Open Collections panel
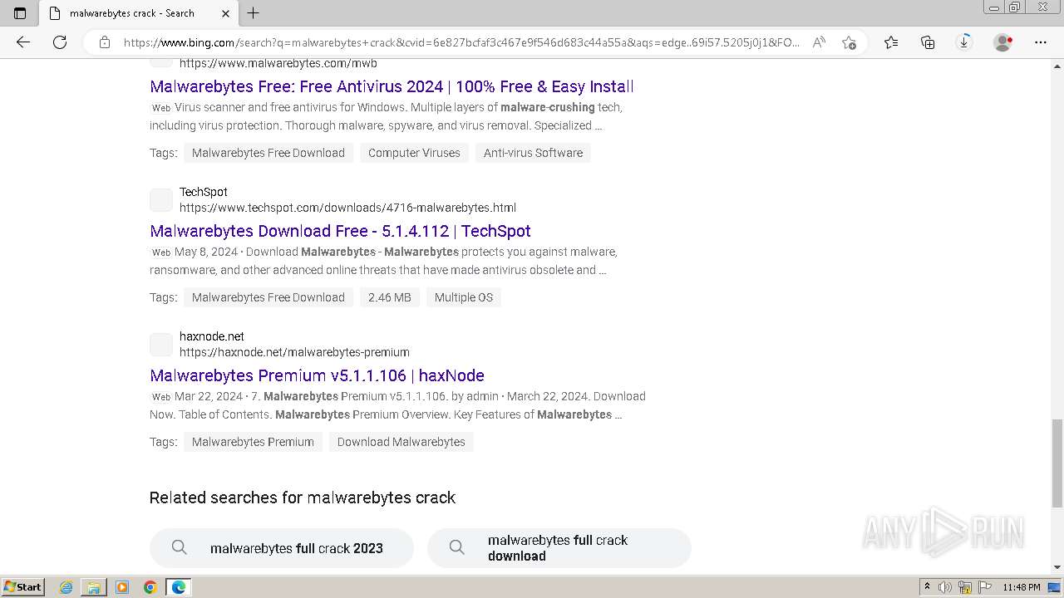The width and height of the screenshot is (1064, 598). point(928,42)
